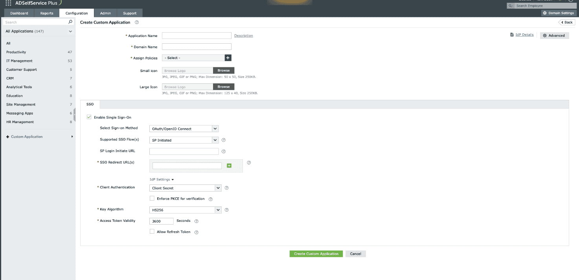Enable Enforce PKCE for verification
The width and height of the screenshot is (579, 280).
click(152, 198)
